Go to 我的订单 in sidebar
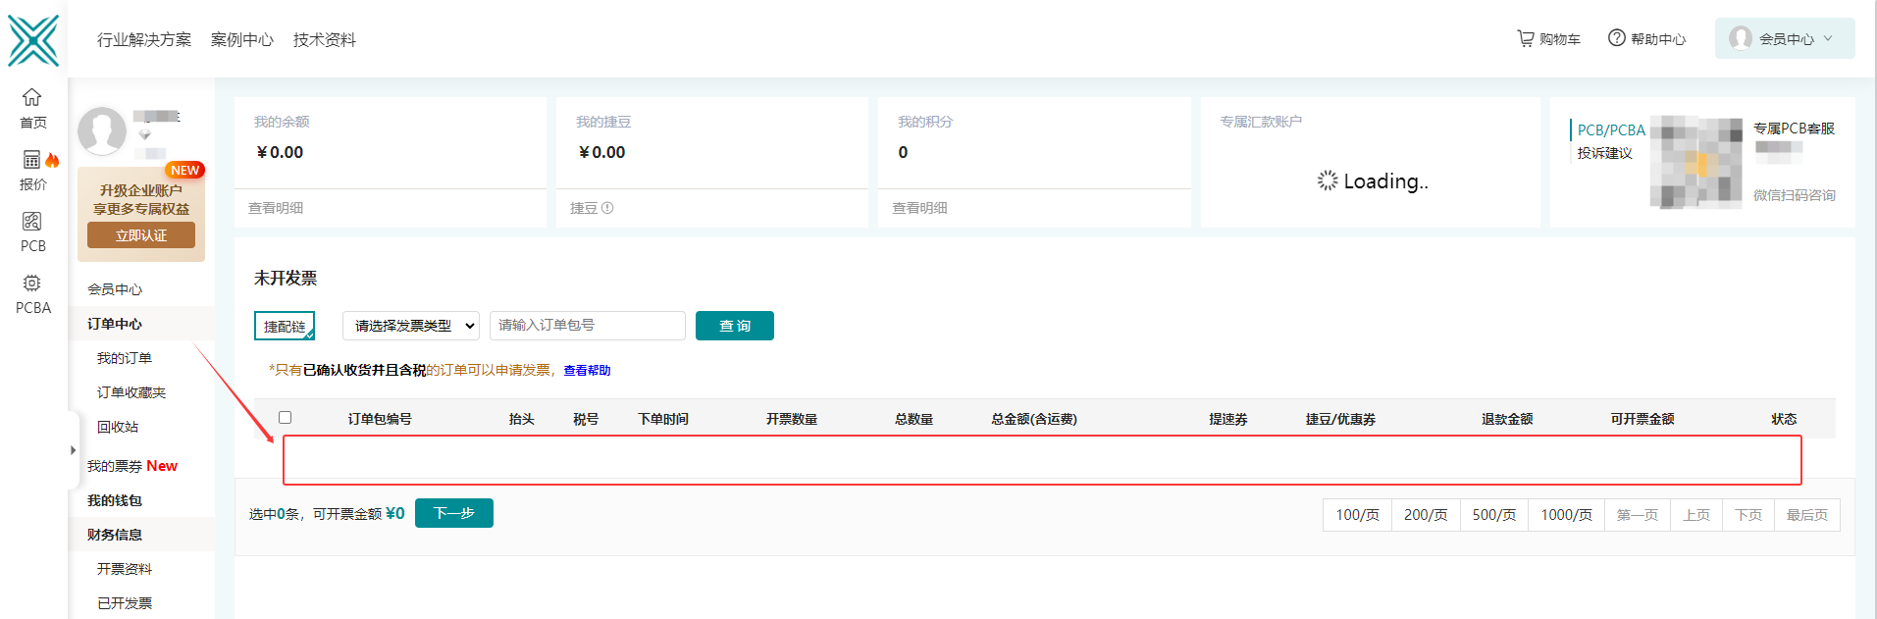 (125, 358)
